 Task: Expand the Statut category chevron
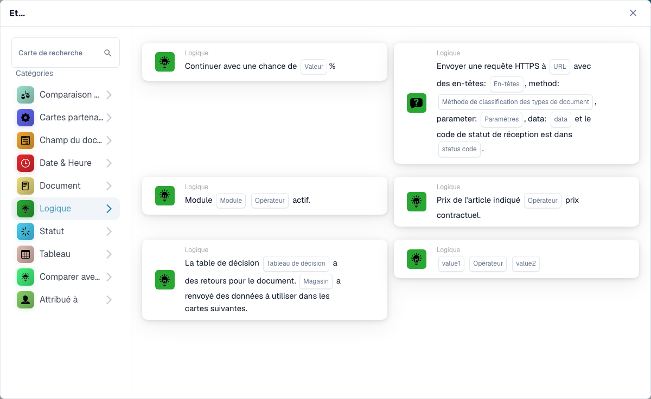[x=109, y=231]
